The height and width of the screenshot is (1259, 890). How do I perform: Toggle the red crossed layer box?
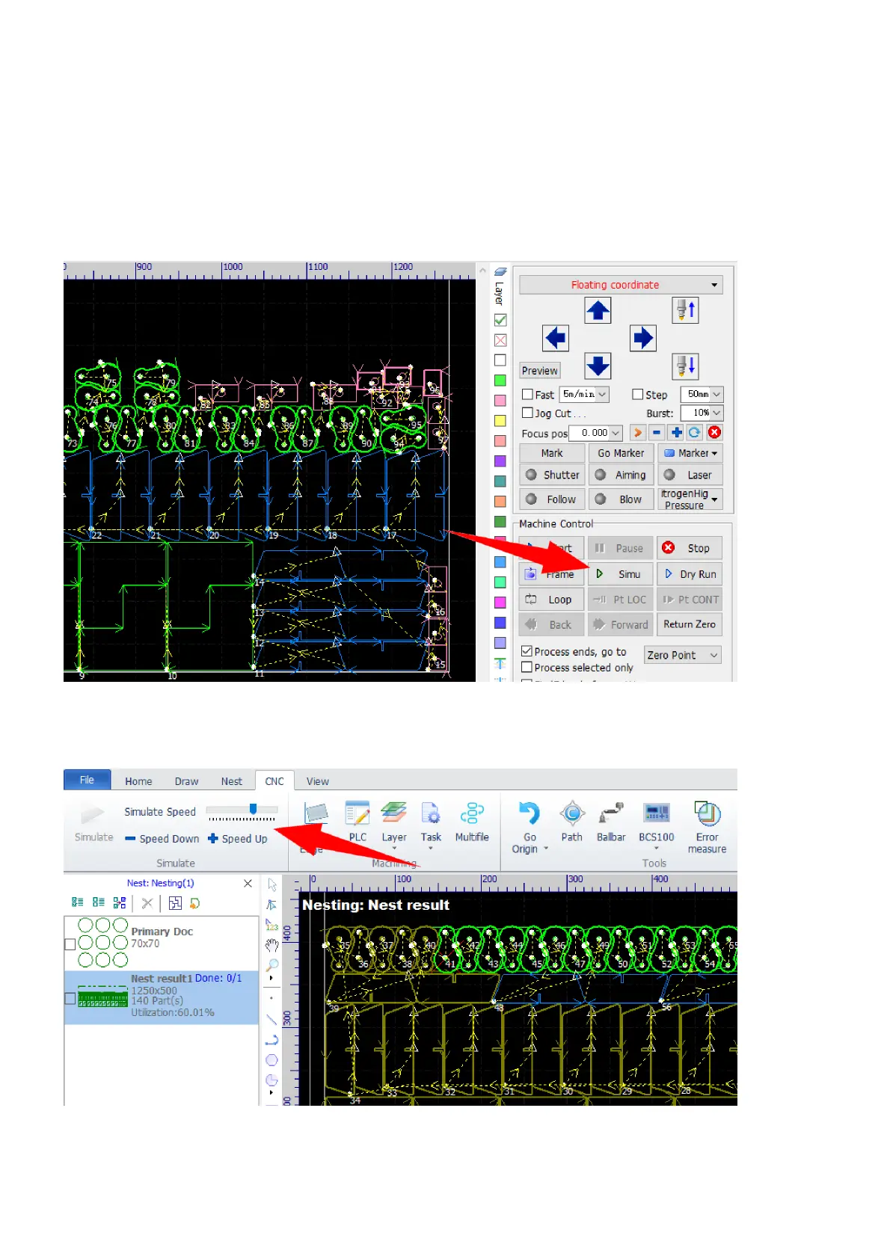[x=500, y=340]
